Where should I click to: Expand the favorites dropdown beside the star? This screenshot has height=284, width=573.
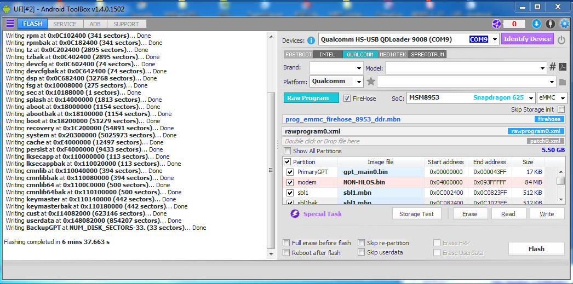tap(552, 82)
